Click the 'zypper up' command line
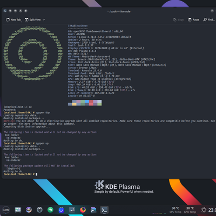 [x=26, y=144]
